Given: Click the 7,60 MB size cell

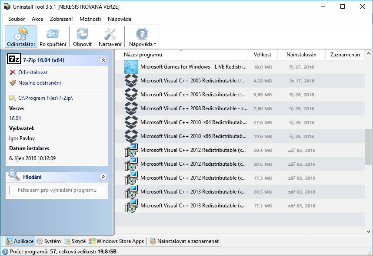Looking at the screenshot, I should point(263,108).
